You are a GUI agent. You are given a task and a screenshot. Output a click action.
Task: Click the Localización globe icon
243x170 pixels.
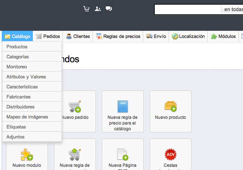click(175, 36)
